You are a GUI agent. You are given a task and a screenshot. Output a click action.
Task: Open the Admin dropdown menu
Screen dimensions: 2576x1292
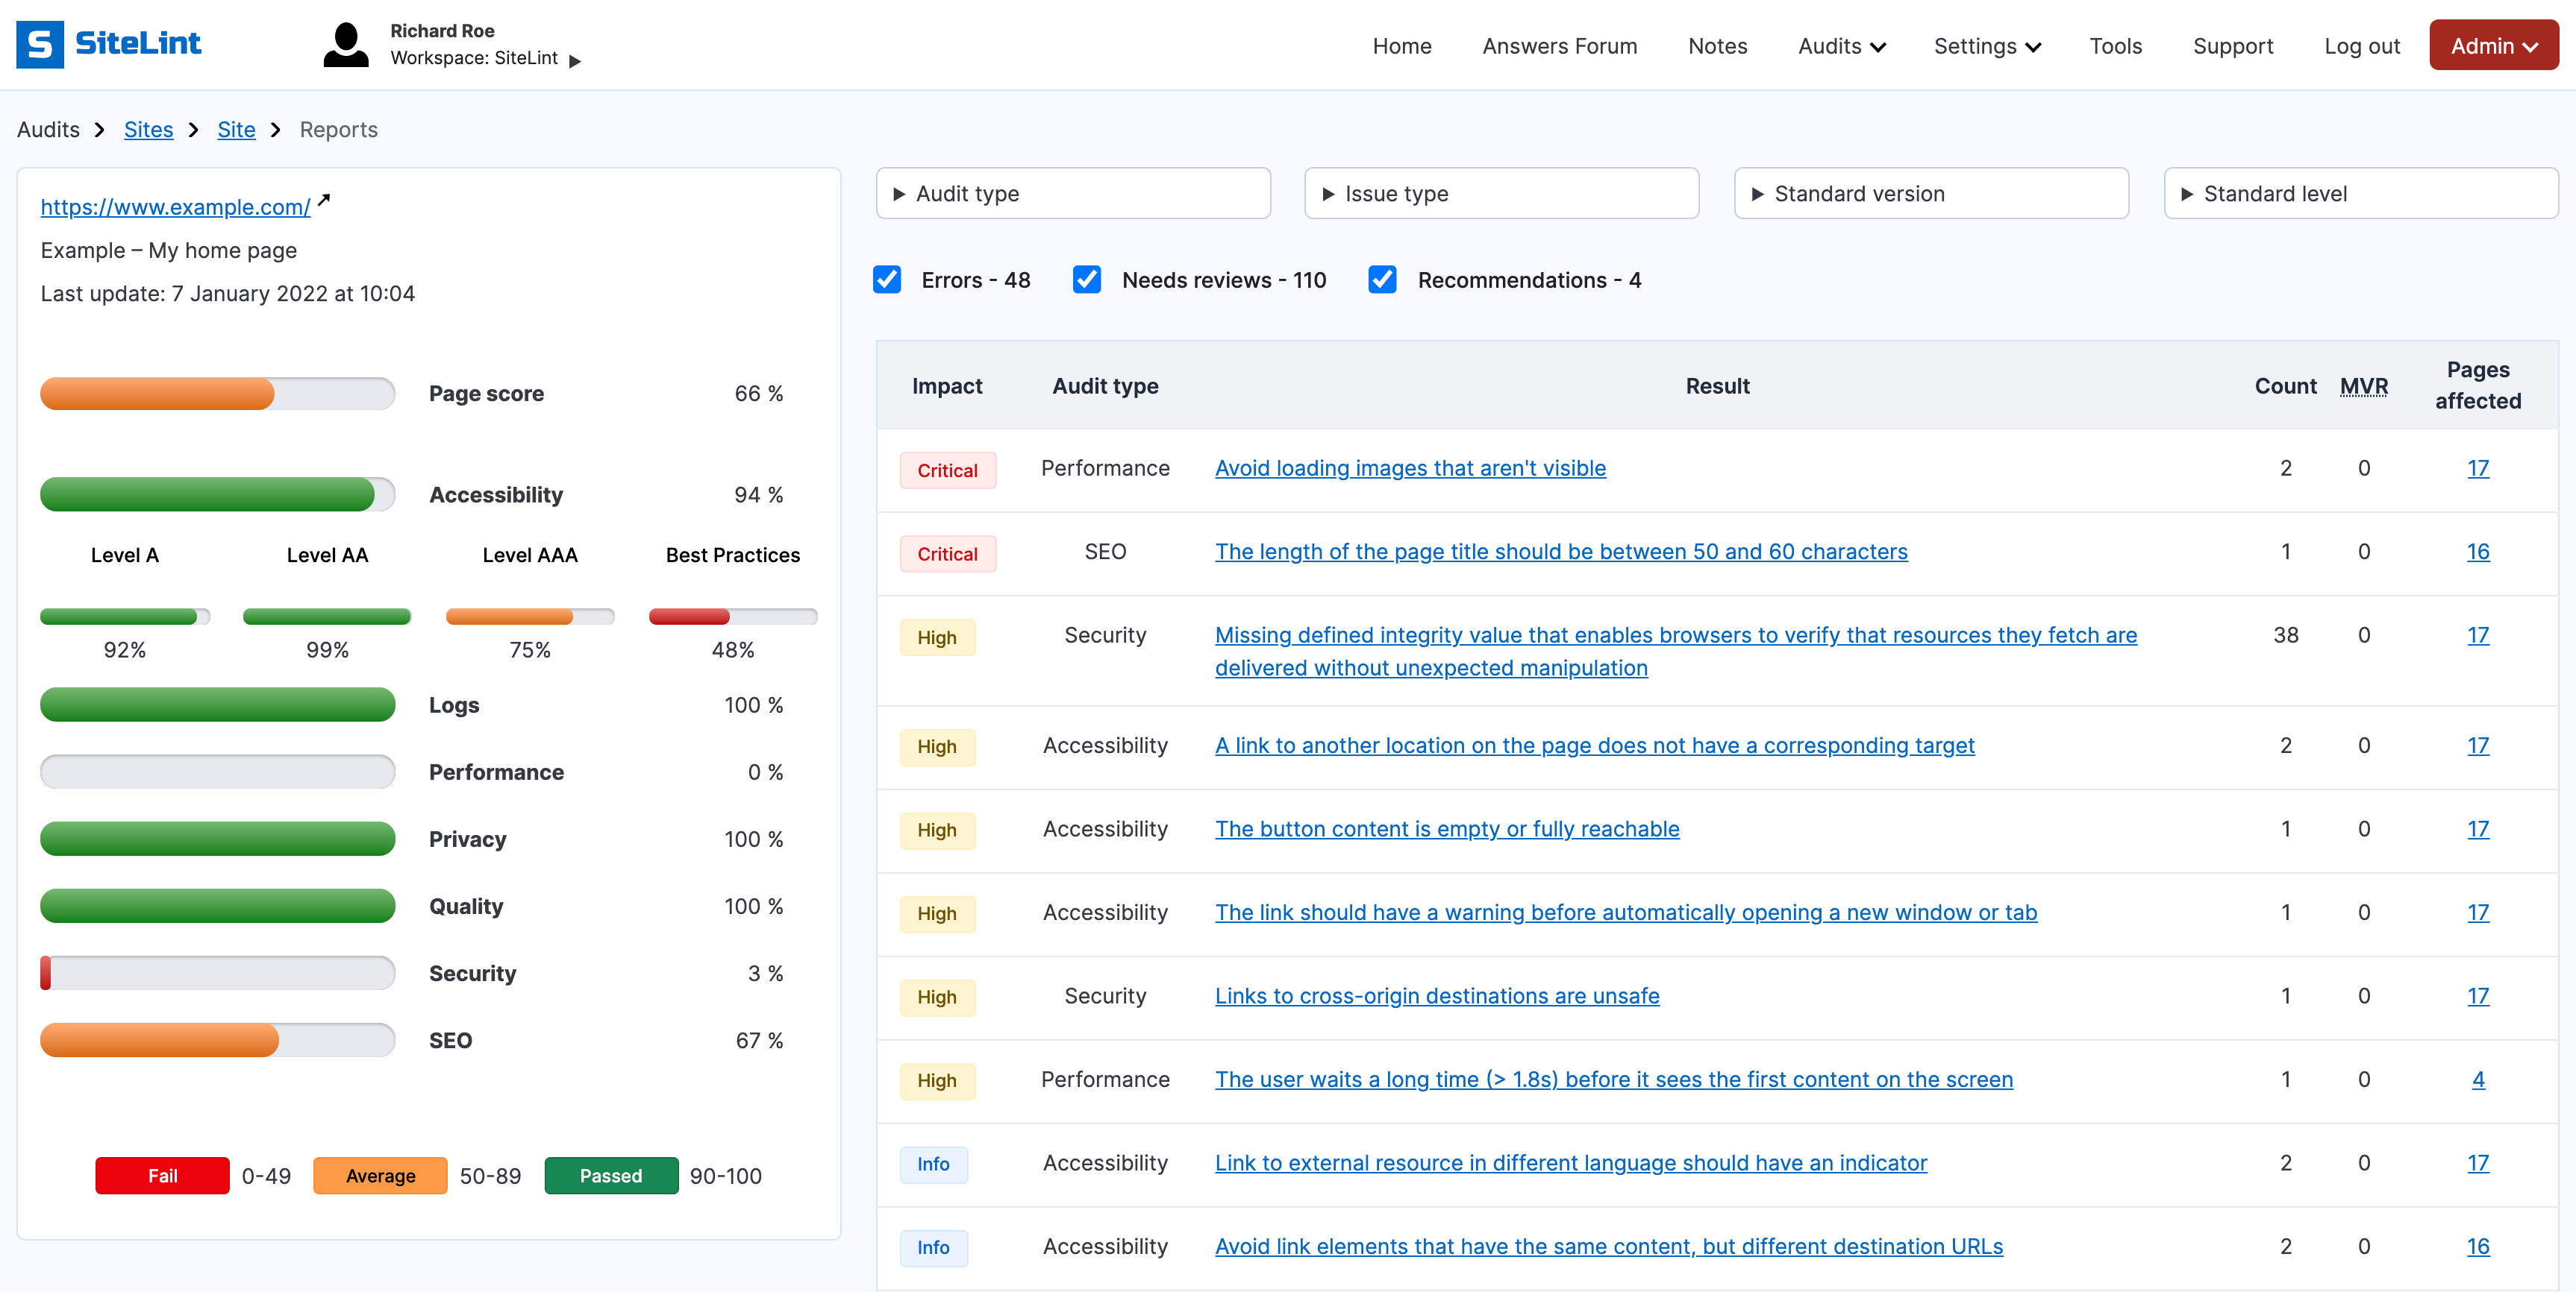[2493, 46]
